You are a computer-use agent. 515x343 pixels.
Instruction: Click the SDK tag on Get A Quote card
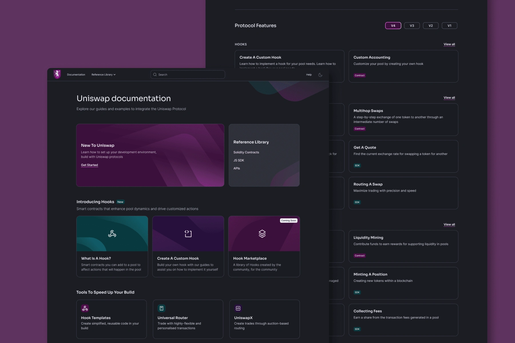(357, 165)
